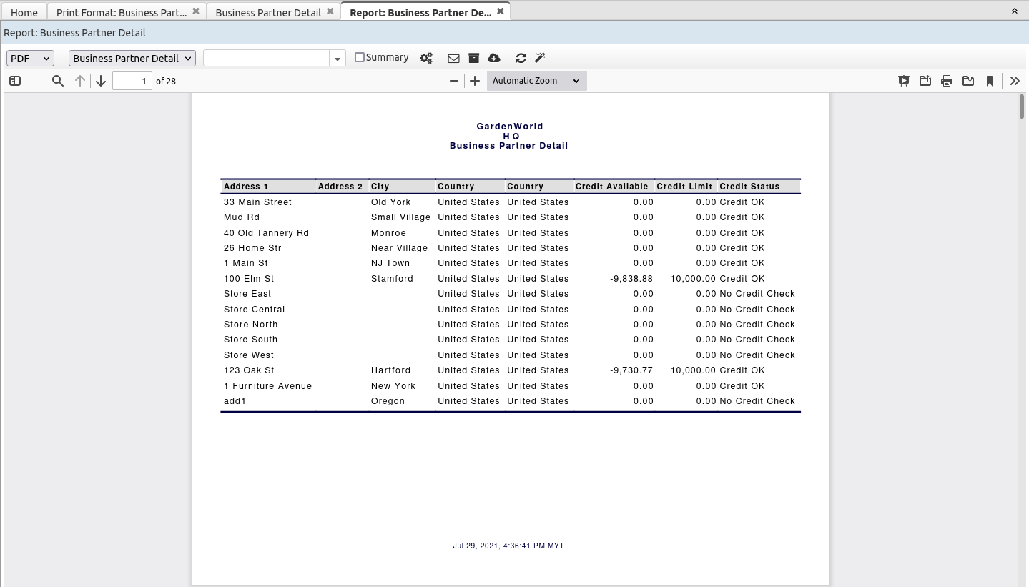This screenshot has height=587, width=1029.
Task: Save the PDF via the download icon
Action: [x=968, y=81]
